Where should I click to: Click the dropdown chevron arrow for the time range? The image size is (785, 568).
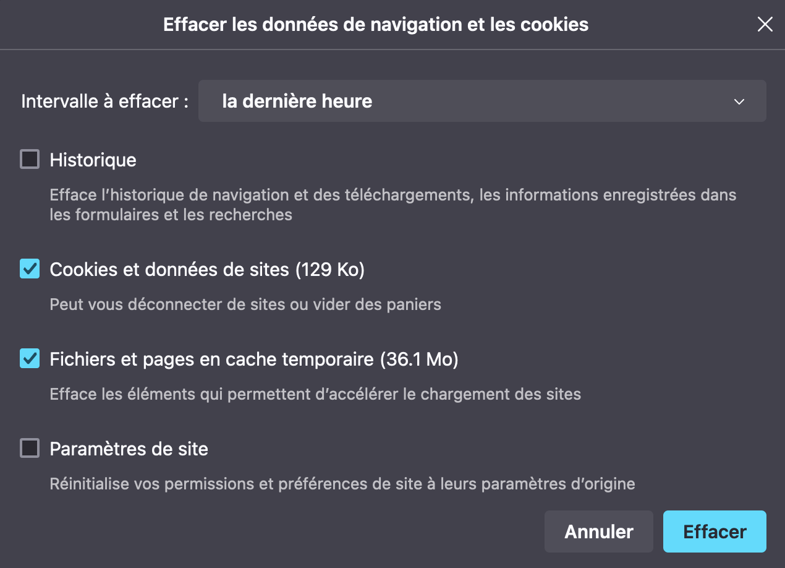coord(739,101)
